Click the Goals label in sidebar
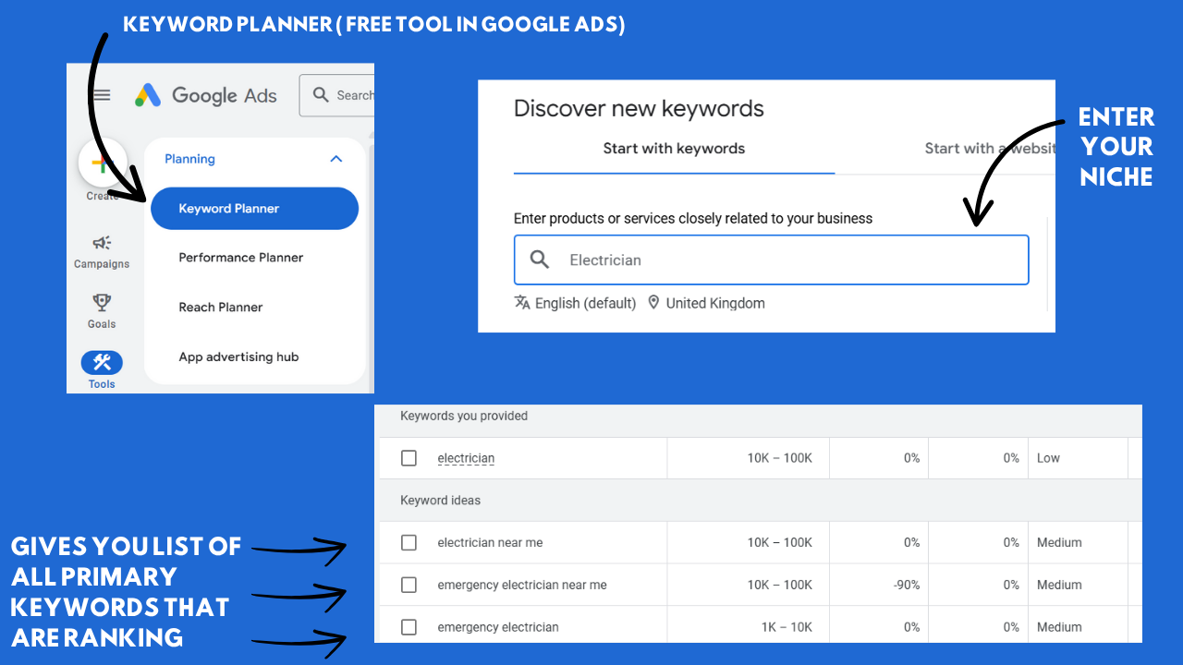 (102, 324)
